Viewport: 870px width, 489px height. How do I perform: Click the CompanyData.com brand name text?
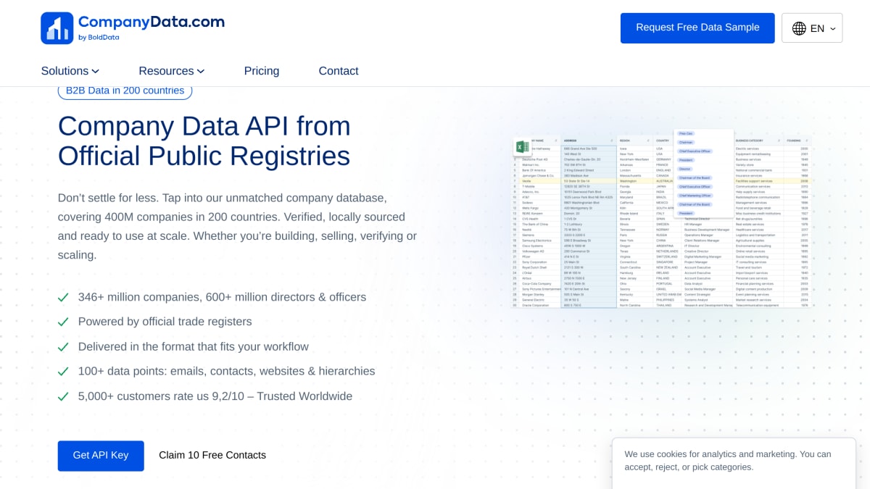pos(152,22)
